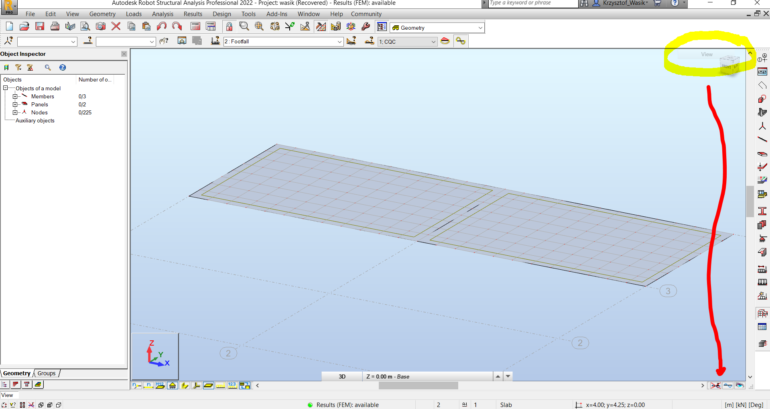
Task: Click the Undo arrow icon
Action: pyautogui.click(x=161, y=26)
